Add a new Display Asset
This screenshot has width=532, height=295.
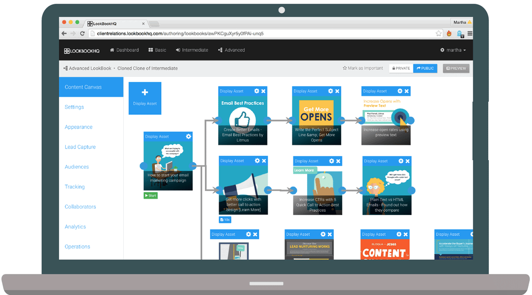pyautogui.click(x=145, y=98)
